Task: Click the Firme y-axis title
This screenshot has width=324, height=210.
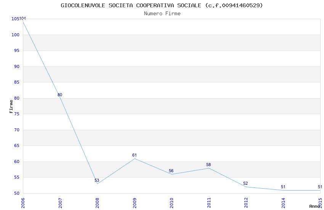Action: pyautogui.click(x=11, y=107)
